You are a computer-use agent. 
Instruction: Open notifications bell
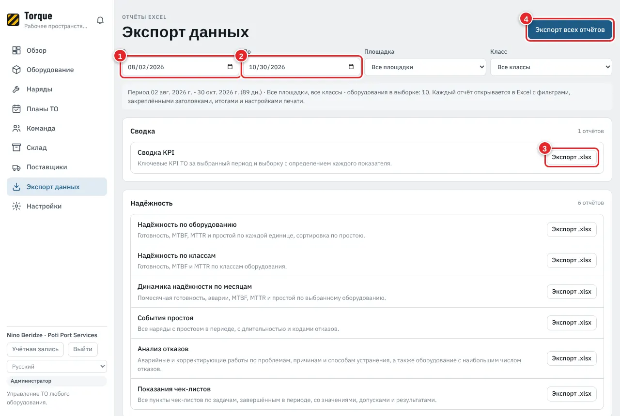point(100,20)
